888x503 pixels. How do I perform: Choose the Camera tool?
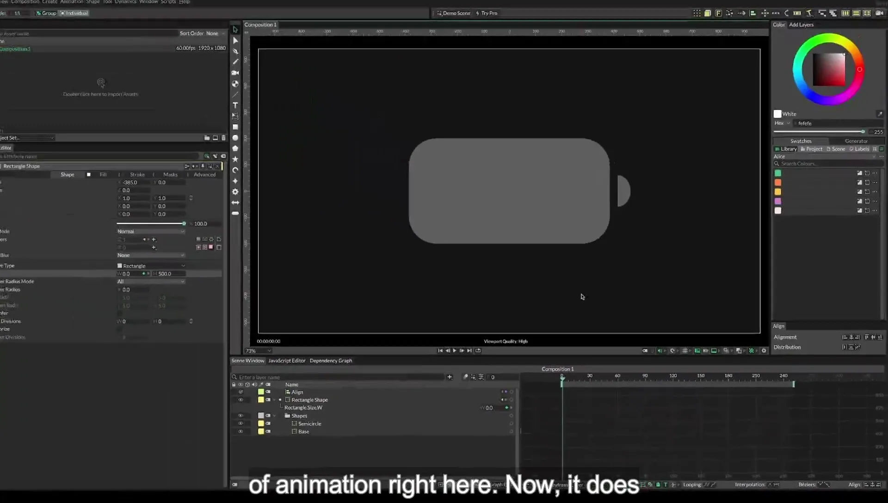click(x=235, y=73)
